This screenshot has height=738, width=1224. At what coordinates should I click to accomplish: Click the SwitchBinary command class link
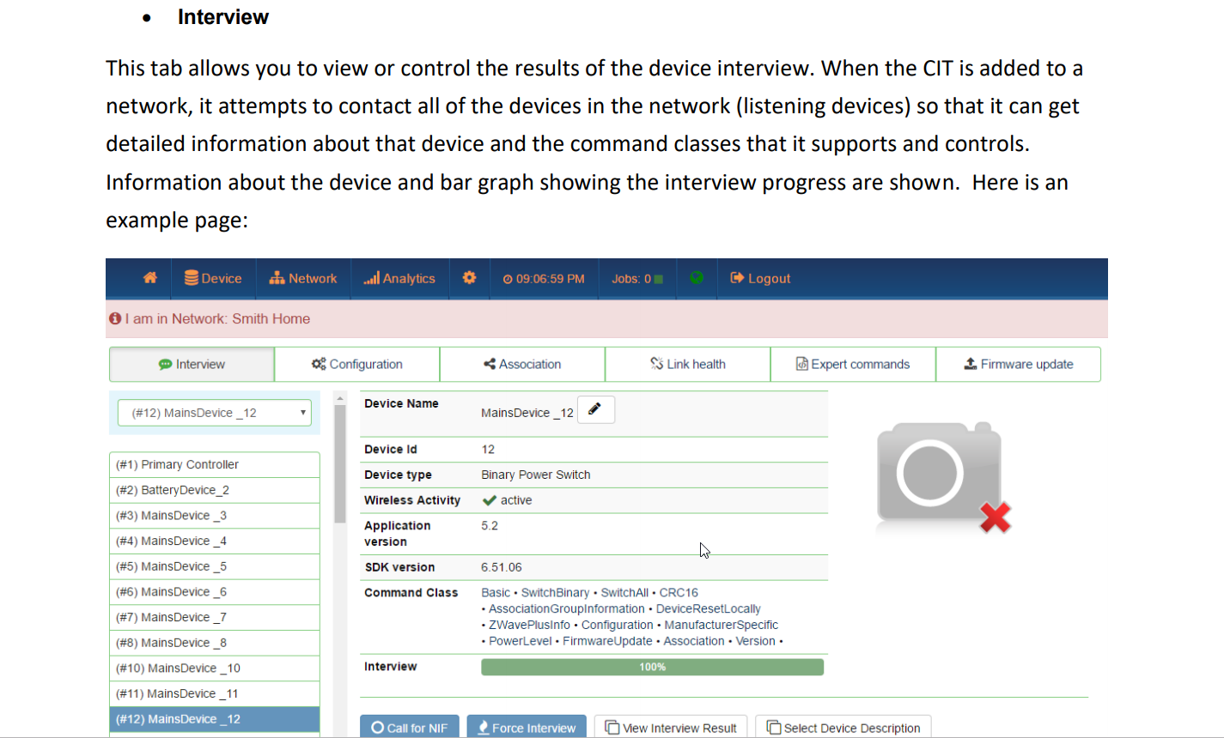pyautogui.click(x=555, y=593)
